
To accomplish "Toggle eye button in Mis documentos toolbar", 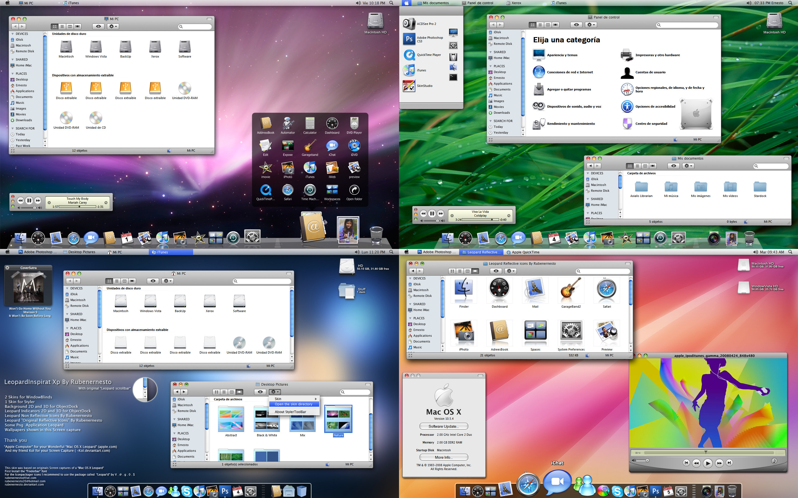I will click(x=673, y=166).
